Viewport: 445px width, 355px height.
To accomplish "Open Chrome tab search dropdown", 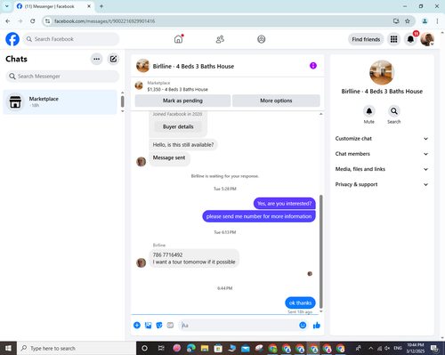I will click(6, 6).
